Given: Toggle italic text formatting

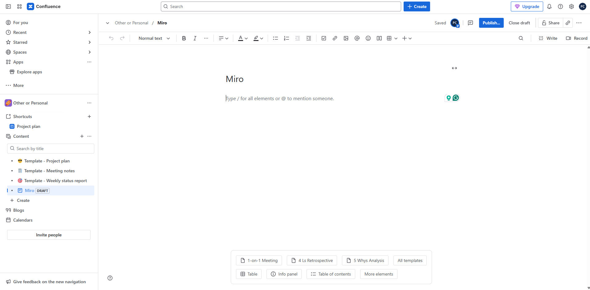Looking at the screenshot, I should [195, 38].
